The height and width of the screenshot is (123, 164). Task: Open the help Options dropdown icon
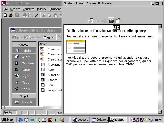[x=118, y=21]
